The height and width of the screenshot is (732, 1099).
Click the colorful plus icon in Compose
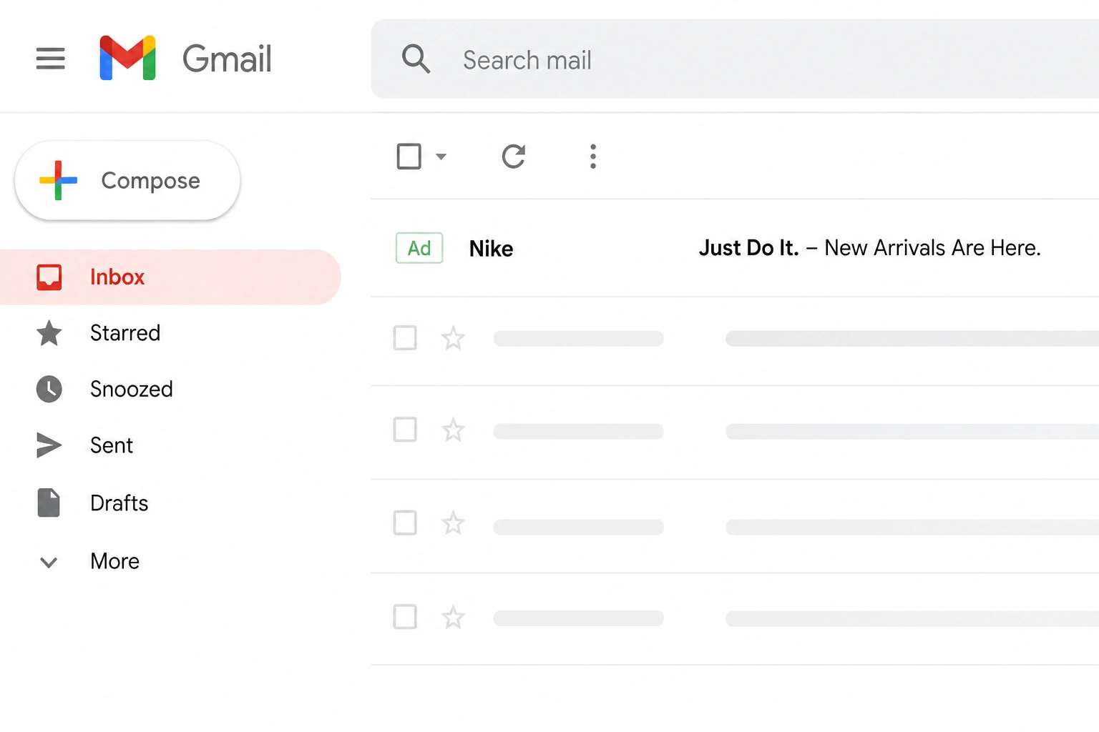(x=58, y=180)
